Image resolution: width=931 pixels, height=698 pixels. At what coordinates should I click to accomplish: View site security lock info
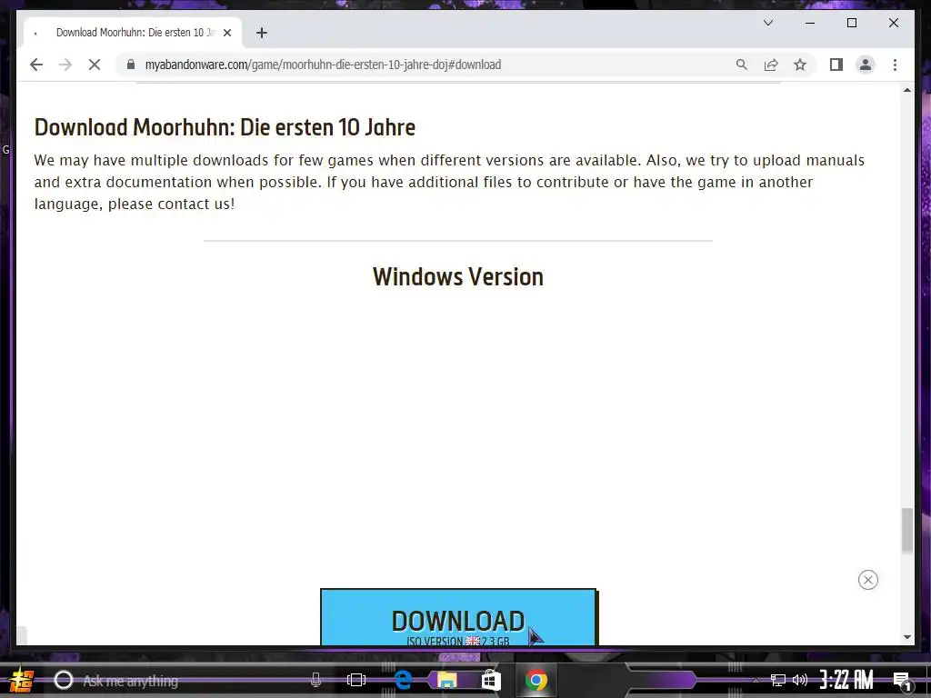pyautogui.click(x=131, y=65)
